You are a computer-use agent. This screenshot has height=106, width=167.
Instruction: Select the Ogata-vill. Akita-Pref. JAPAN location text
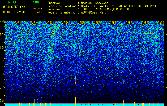point(118,6)
